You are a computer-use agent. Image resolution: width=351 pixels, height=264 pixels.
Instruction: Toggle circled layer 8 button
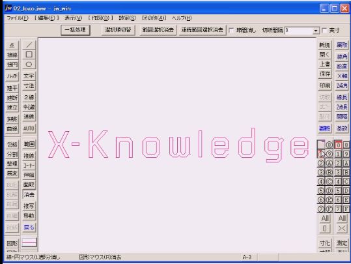[329, 145]
